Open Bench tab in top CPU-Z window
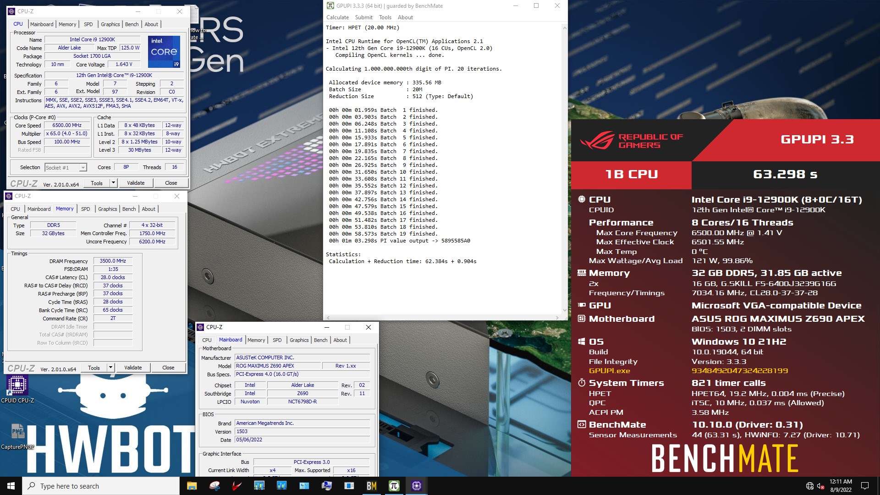This screenshot has height=495, width=880. (132, 24)
